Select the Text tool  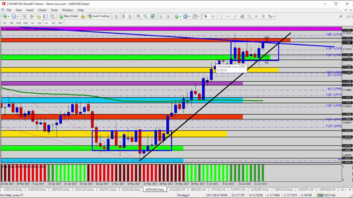256,16
